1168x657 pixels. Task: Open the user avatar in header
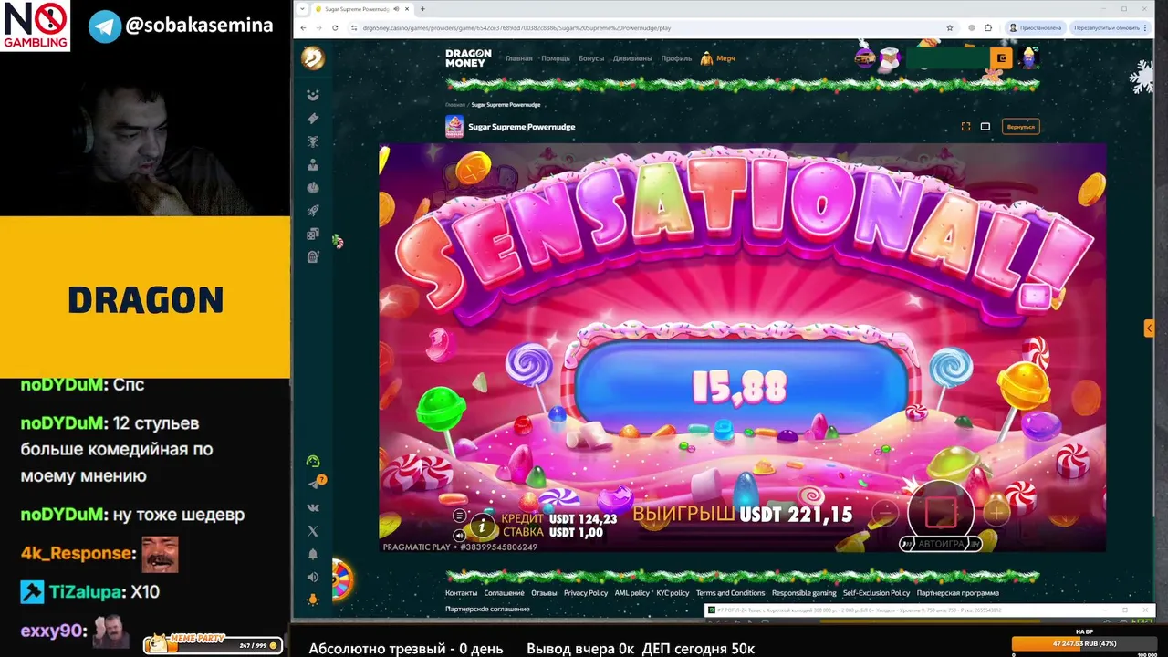[x=1029, y=58]
